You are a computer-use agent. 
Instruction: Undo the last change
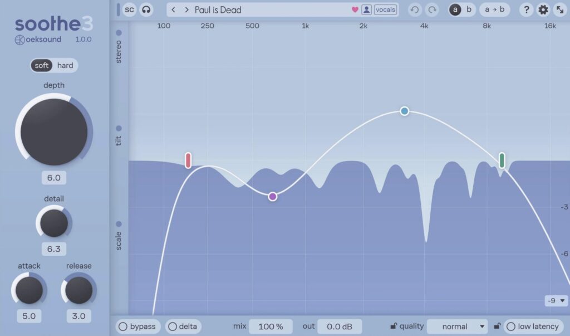point(414,10)
